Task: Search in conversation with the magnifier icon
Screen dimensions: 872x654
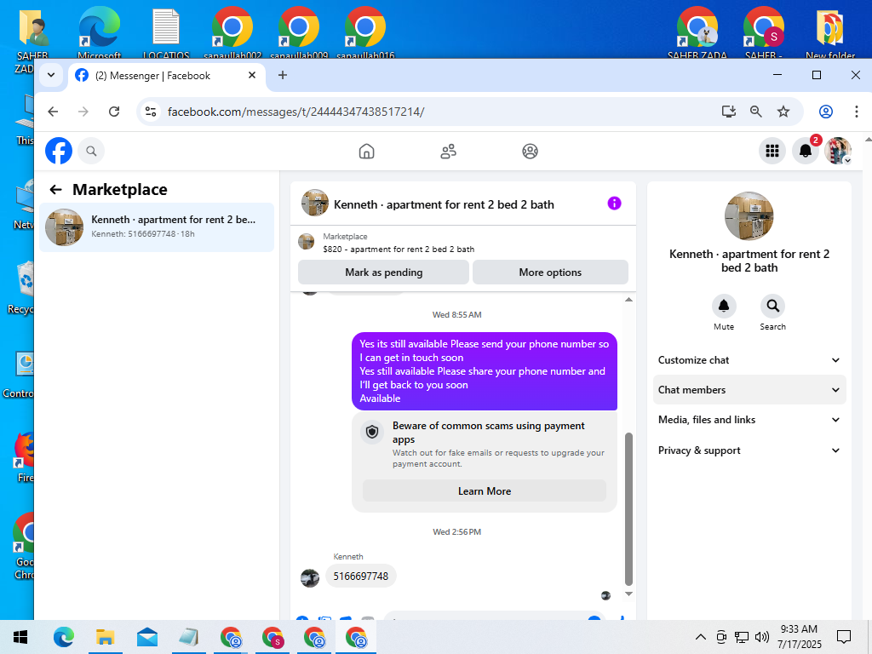Action: coord(772,306)
